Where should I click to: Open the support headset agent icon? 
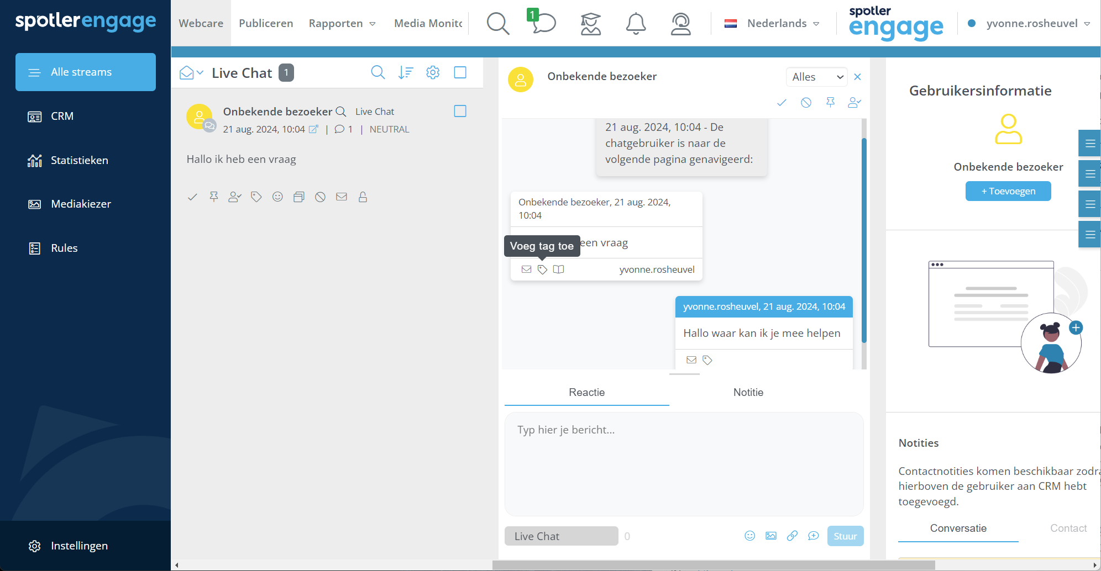point(680,24)
